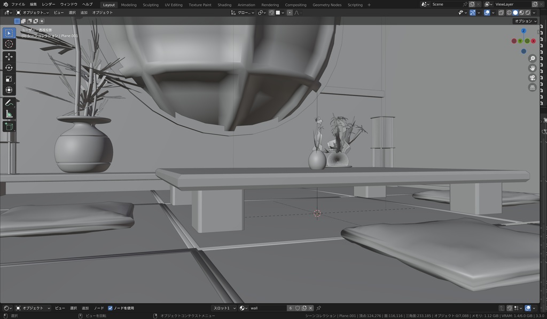
Task: Set selection mode to subtract
Action: pyautogui.click(x=29, y=21)
